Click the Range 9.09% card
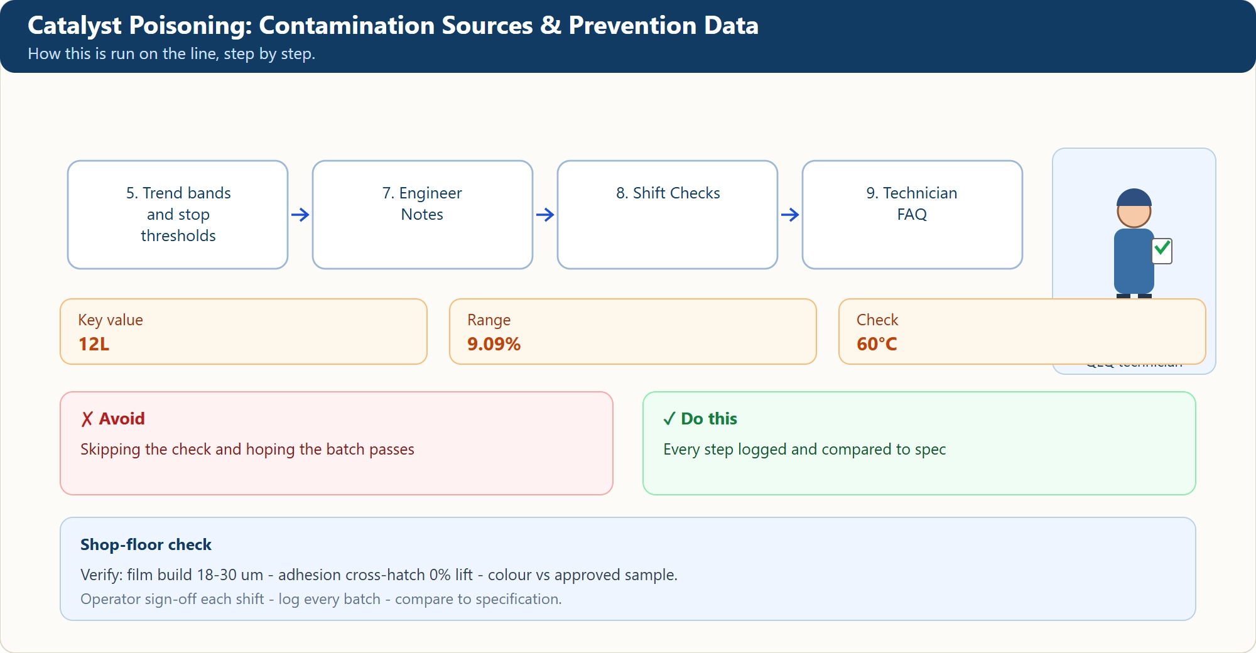The width and height of the screenshot is (1256, 653). pyautogui.click(x=633, y=332)
